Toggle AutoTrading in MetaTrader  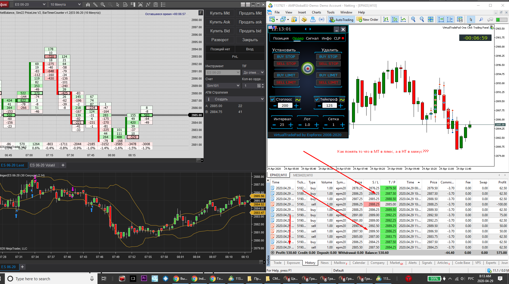(341, 20)
